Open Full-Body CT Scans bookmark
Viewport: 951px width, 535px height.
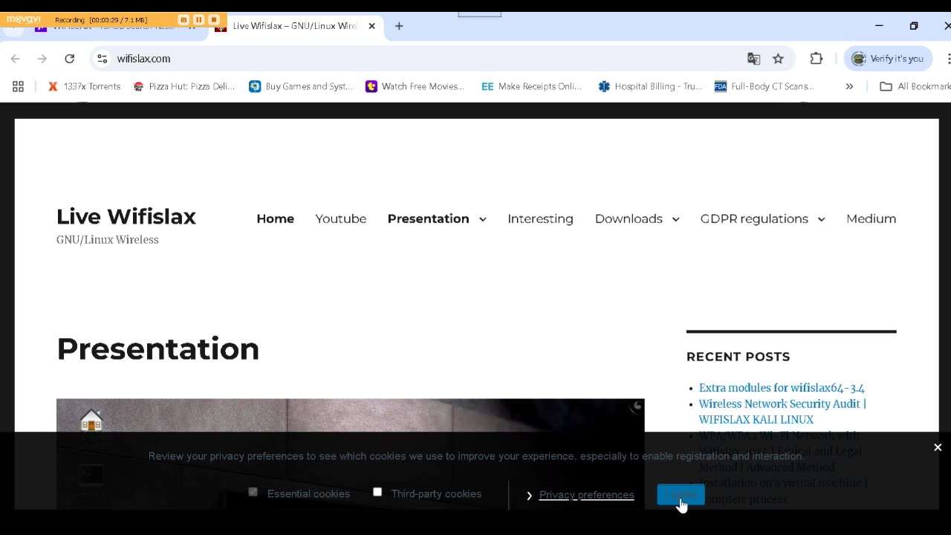pos(765,86)
